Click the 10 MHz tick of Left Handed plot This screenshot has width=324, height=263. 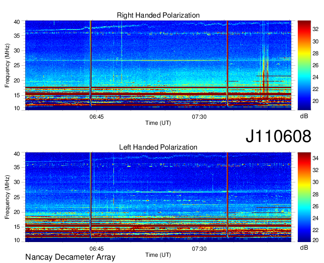click(x=17, y=240)
